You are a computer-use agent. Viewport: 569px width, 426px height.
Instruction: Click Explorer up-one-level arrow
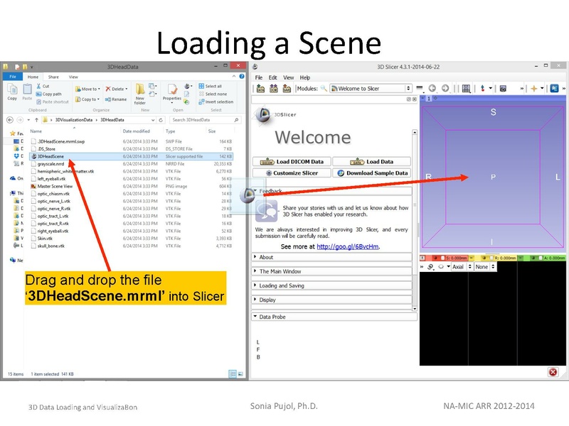pos(36,120)
